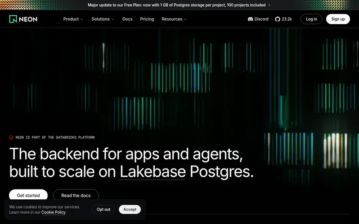Viewport: 359px width, 224px height.
Task: Click the Neon logo icon
Action: pos(13,19)
